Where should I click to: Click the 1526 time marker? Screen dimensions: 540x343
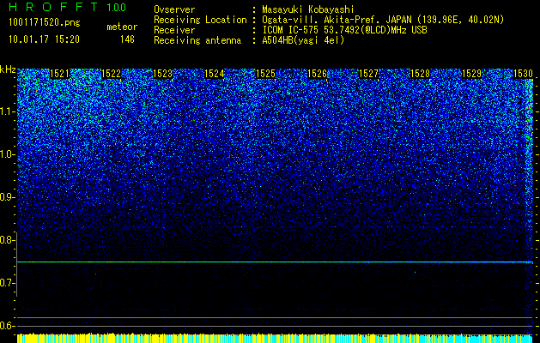pyautogui.click(x=317, y=74)
